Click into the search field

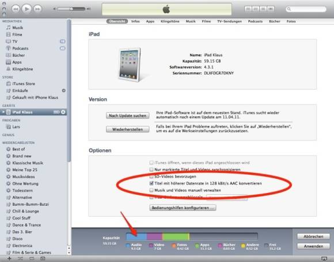click(x=306, y=9)
